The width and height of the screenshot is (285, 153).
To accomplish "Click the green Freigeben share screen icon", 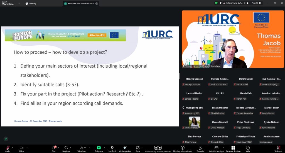I will (x=99, y=148).
